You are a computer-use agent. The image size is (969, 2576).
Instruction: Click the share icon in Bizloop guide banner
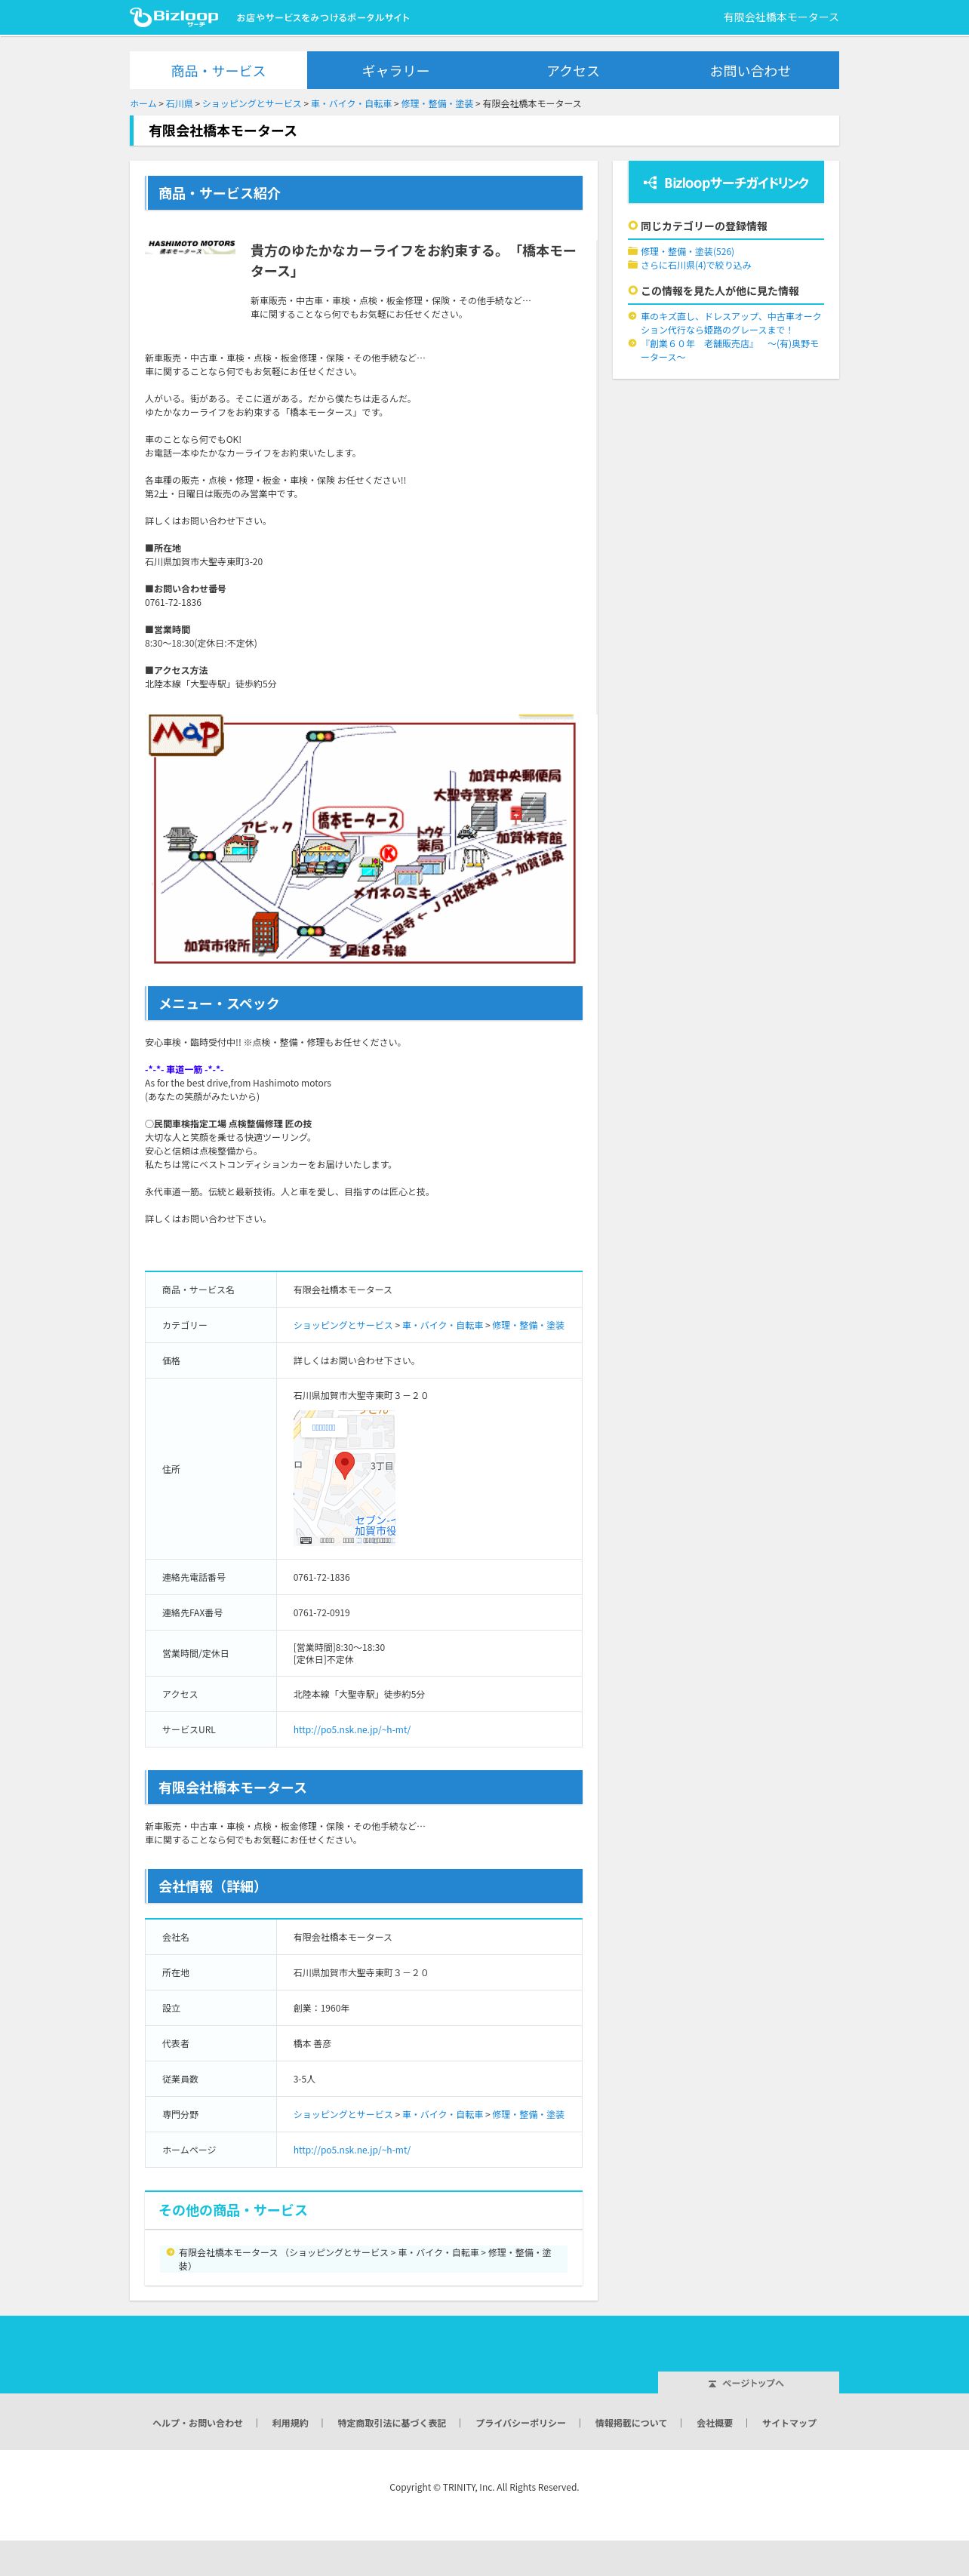pyautogui.click(x=650, y=183)
